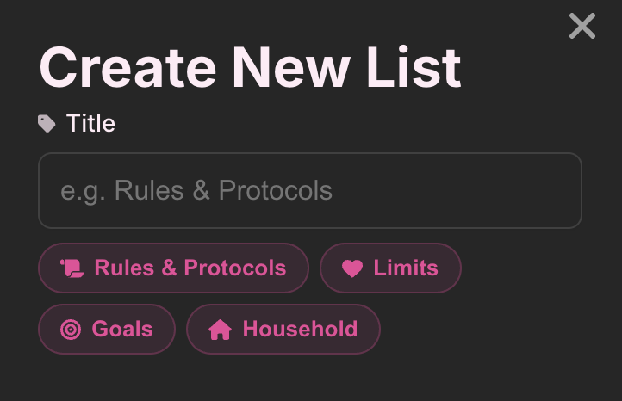The height and width of the screenshot is (401, 622).
Task: Click the tag icon beside Title
Action: click(x=47, y=124)
